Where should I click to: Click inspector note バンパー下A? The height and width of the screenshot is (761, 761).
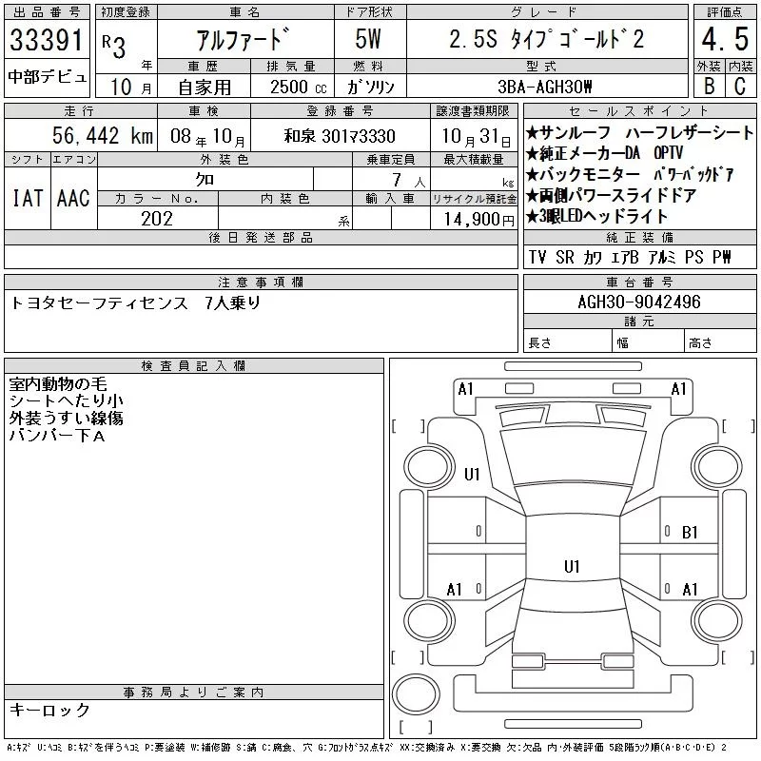pos(57,436)
